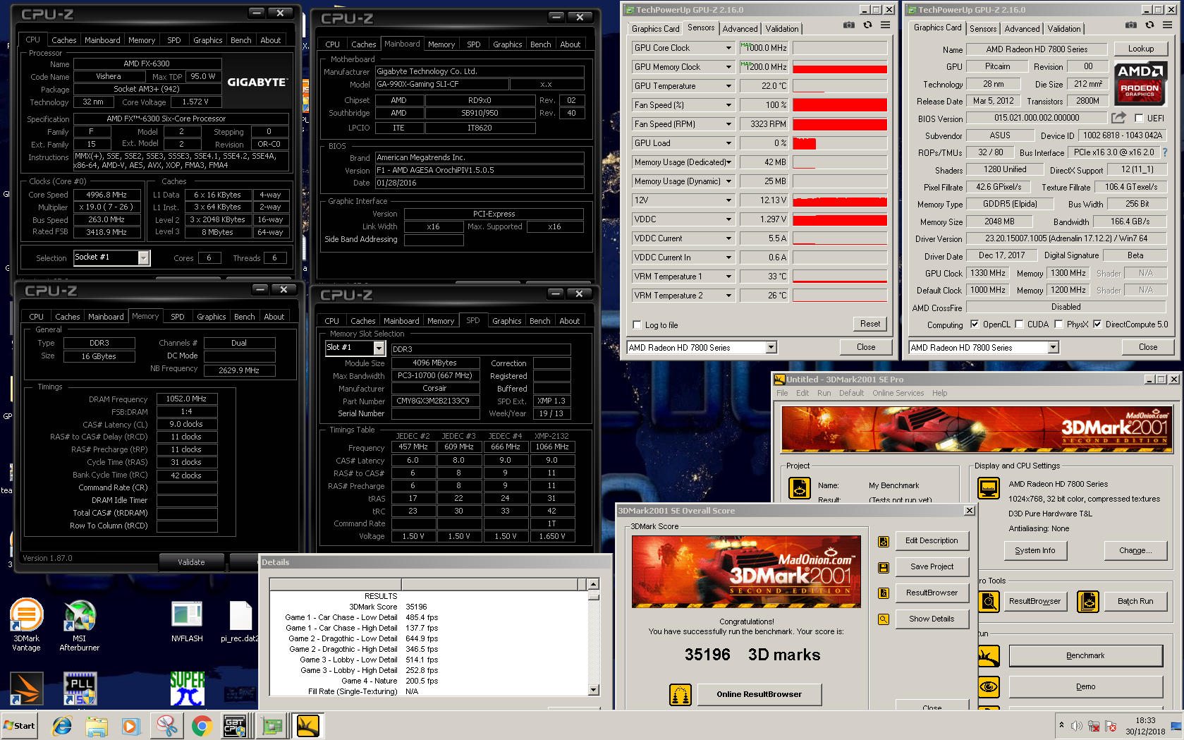
Task: Expand the VDDC Current sensor dropdown
Action: 728,238
